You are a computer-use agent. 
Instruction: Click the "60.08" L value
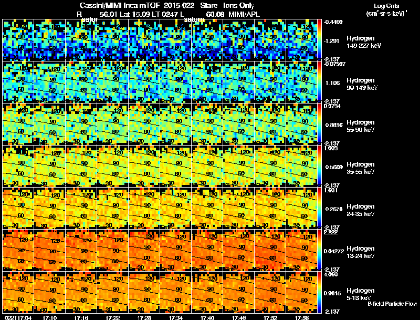[215, 14]
